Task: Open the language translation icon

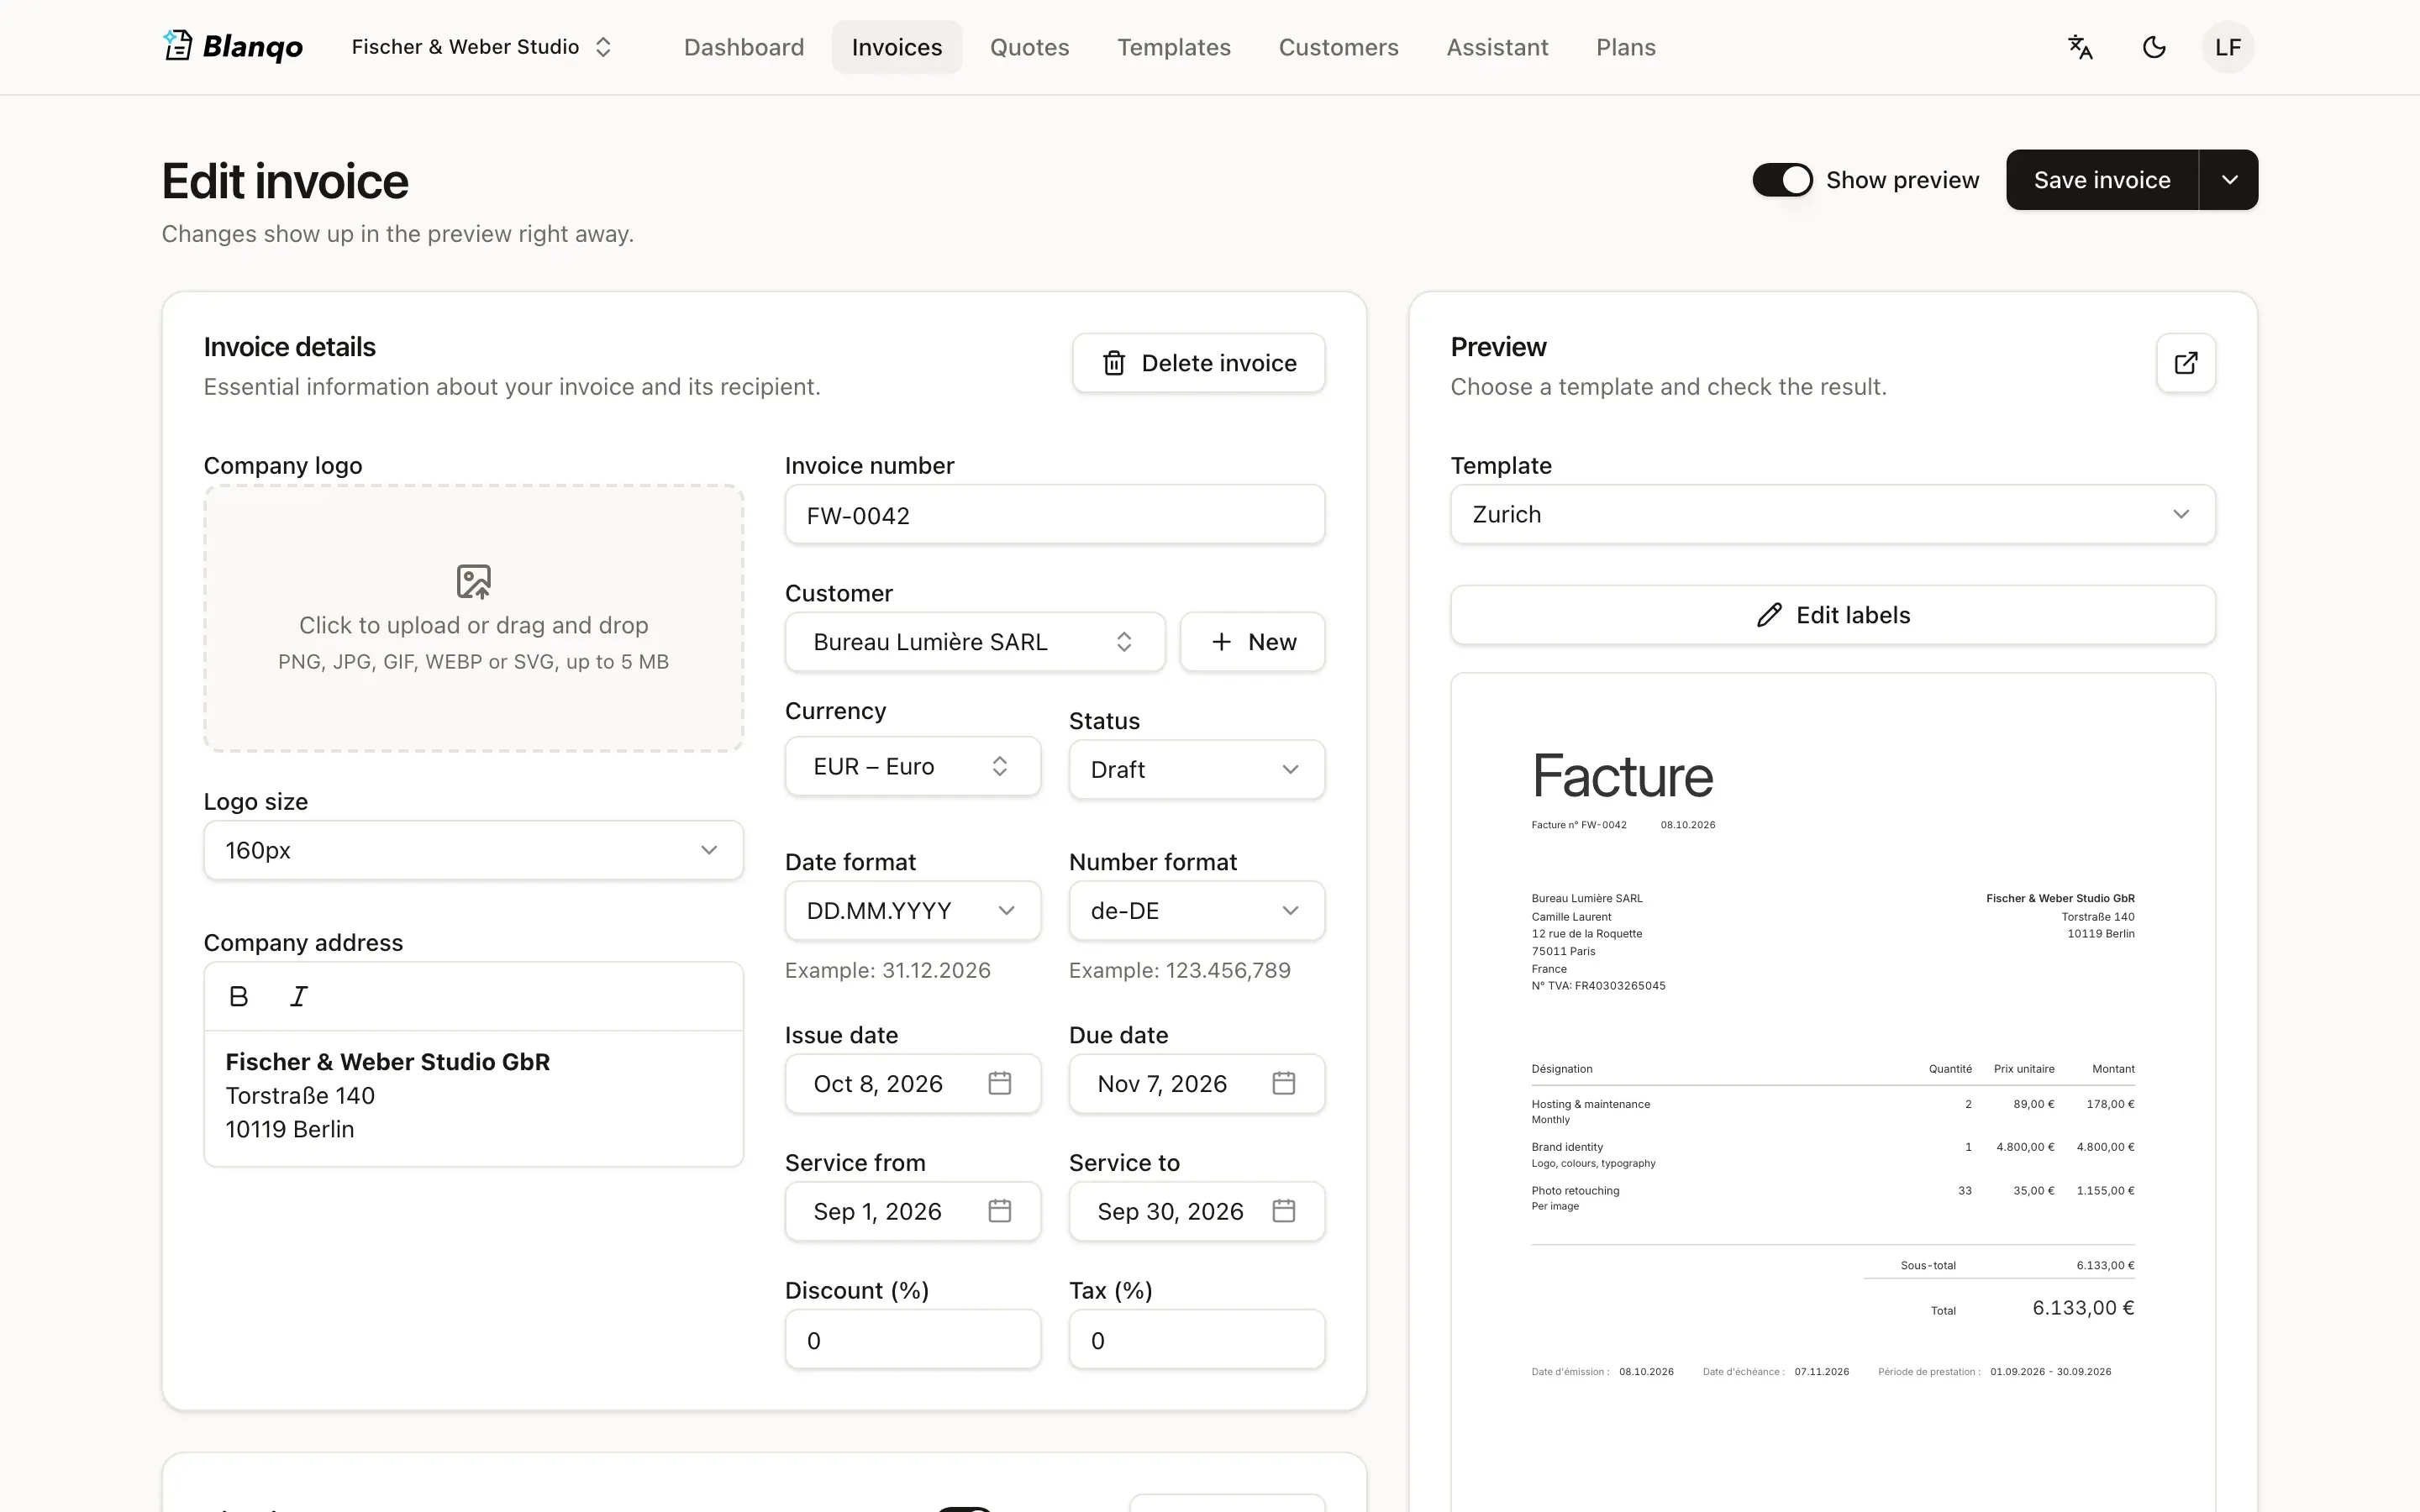Action: click(x=2080, y=47)
